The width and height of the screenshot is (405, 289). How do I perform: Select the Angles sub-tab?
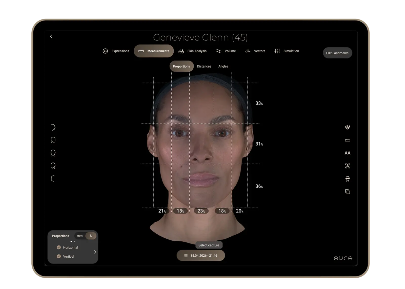pyautogui.click(x=223, y=66)
